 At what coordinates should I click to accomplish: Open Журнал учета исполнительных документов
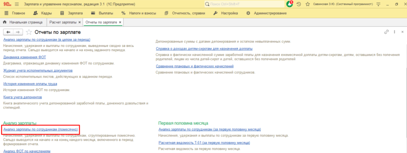click(x=38, y=70)
